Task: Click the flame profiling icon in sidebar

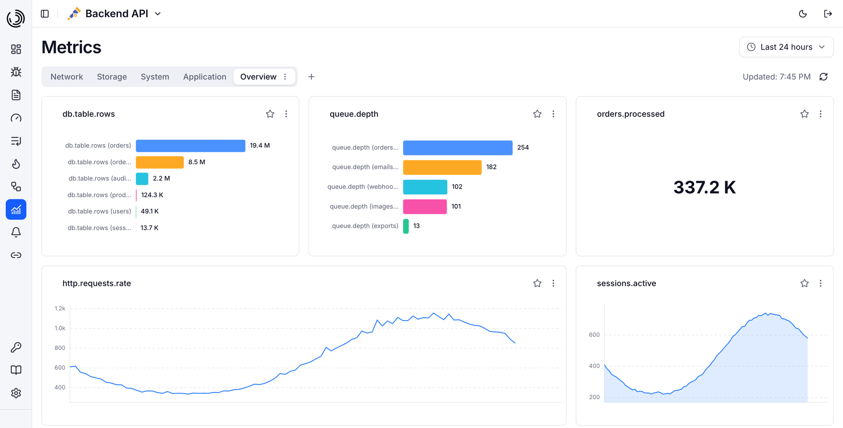Action: [16, 164]
